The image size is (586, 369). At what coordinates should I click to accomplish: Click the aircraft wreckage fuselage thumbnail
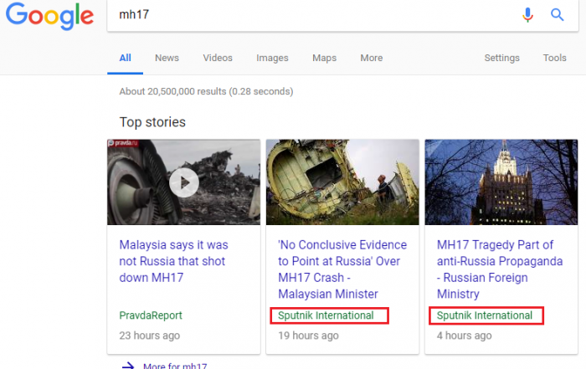coord(342,182)
